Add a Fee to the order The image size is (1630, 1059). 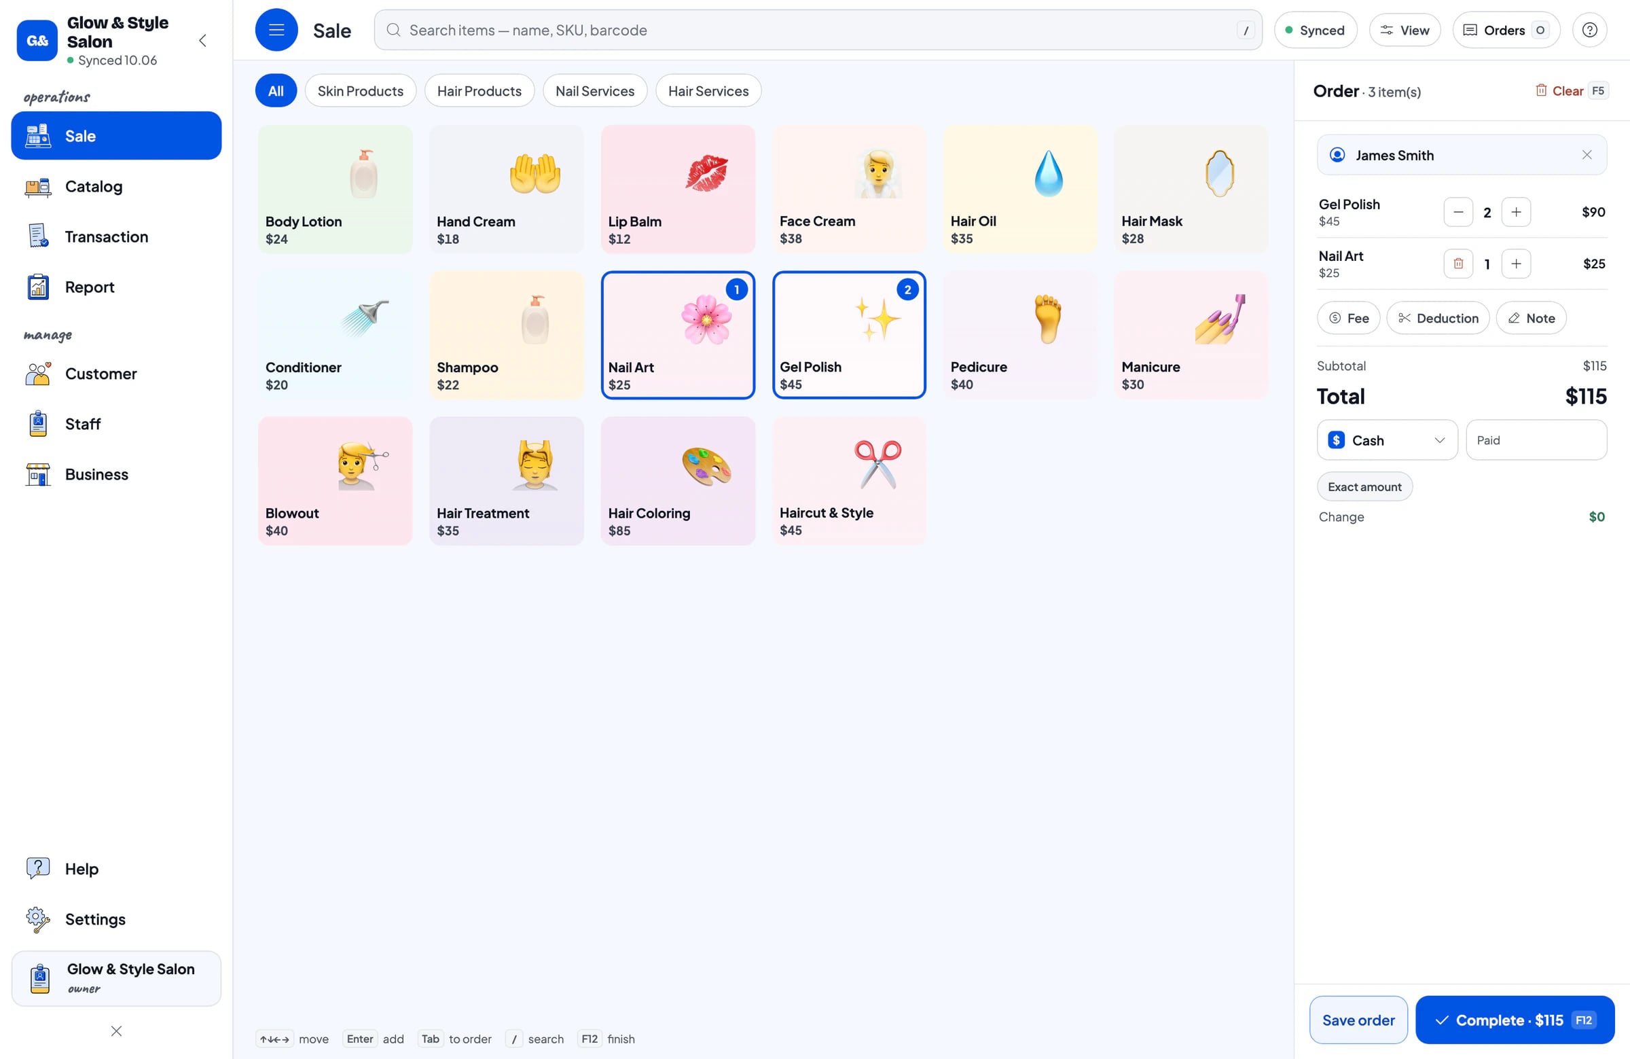1348,318
